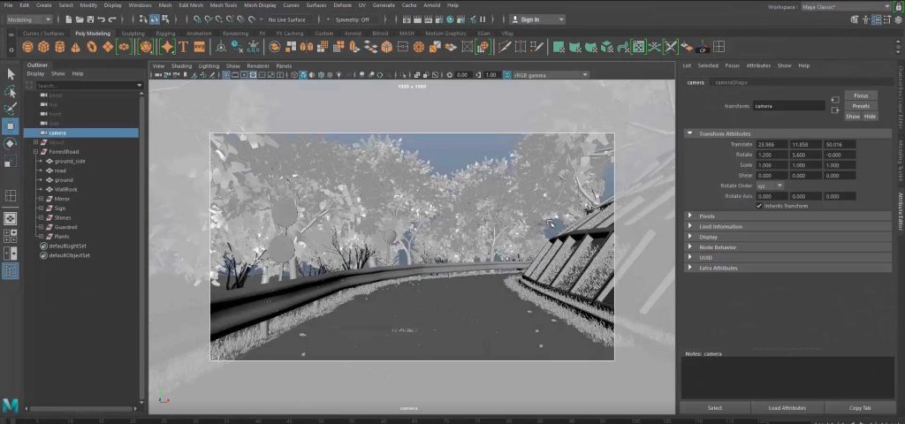Open the Rotate Order xyz dropdown
The width and height of the screenshot is (905, 424).
[x=770, y=185]
